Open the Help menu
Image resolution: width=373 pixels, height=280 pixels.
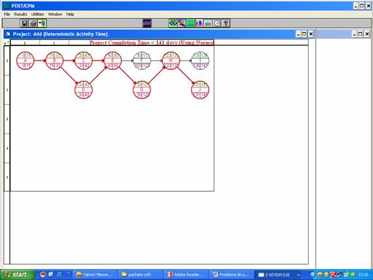pyautogui.click(x=70, y=15)
